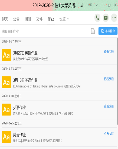Switch to the 聊天 tab
Viewport: 118px width, 149px height.
coord(5,19)
